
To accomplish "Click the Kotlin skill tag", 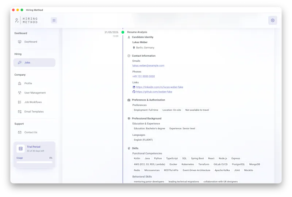I will tap(137, 158).
